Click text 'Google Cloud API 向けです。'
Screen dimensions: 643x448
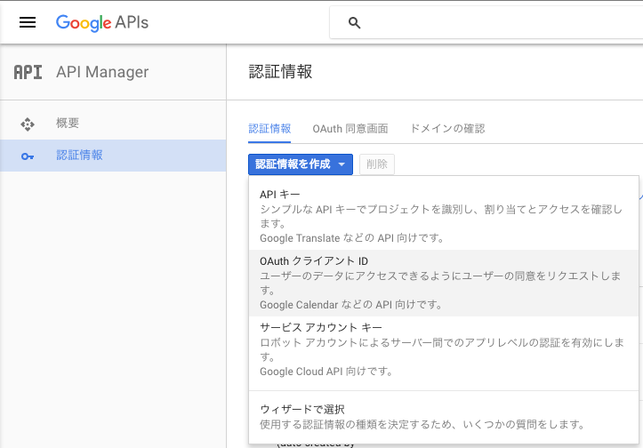[x=326, y=372]
